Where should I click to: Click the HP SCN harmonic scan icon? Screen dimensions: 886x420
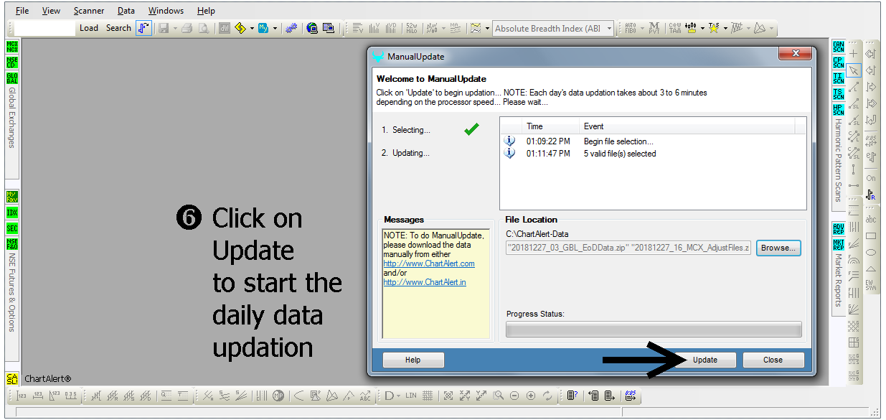tap(838, 109)
